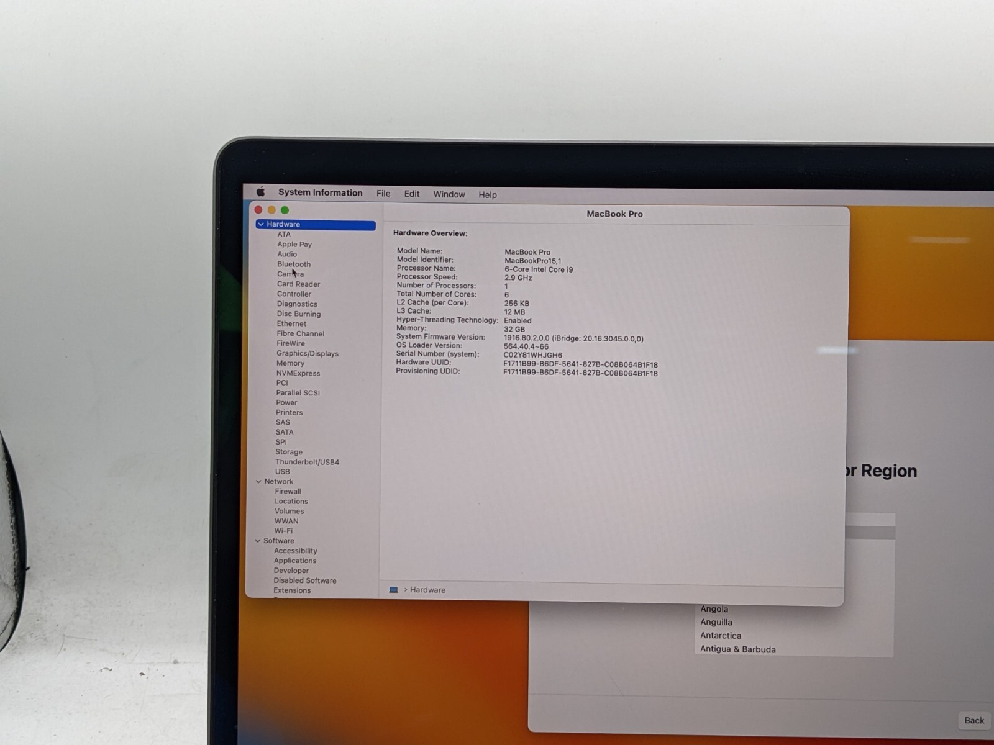
Task: Click the Processor Speed value 2.9 GHz
Action: pyautogui.click(x=518, y=278)
